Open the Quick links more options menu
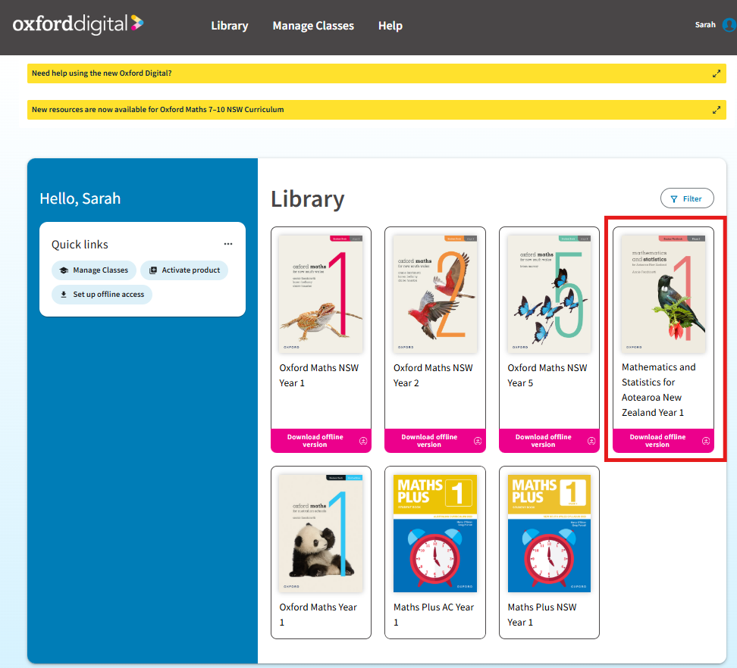Viewport: 737px width, 668px height. point(228,244)
